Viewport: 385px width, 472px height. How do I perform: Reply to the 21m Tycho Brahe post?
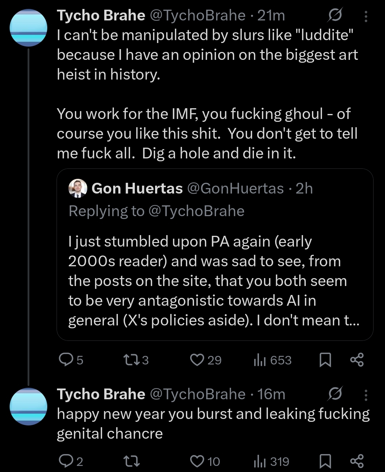click(66, 360)
